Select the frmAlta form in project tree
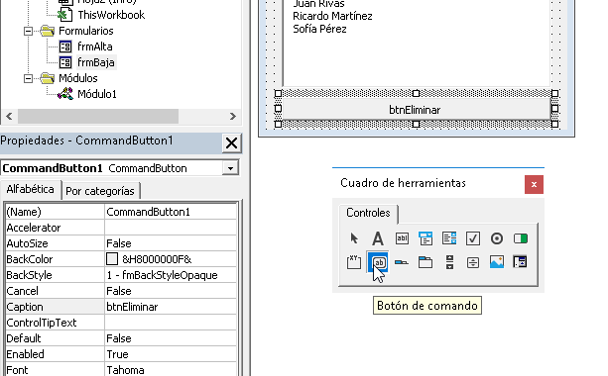 click(95, 47)
